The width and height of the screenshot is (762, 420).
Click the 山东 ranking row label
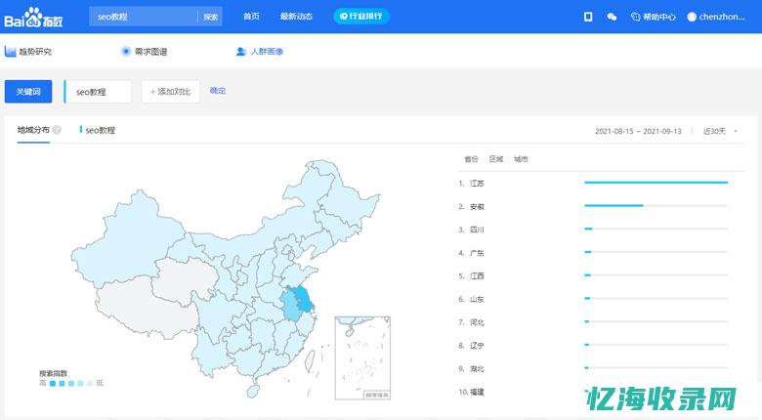coord(477,299)
